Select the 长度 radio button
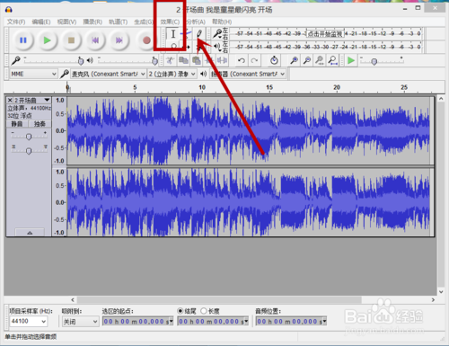449x346 pixels. pos(204,311)
